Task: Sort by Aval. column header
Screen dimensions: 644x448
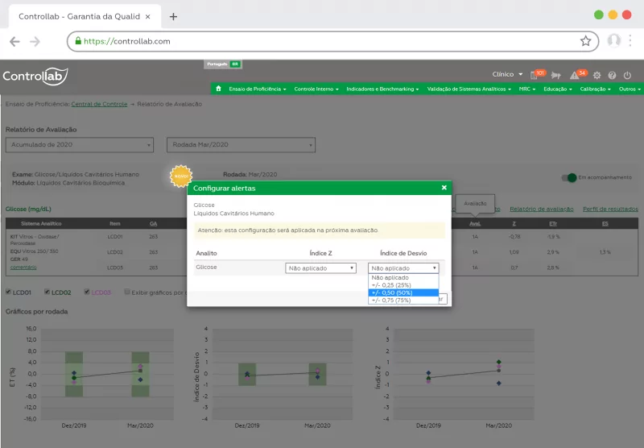Action: [x=475, y=223]
